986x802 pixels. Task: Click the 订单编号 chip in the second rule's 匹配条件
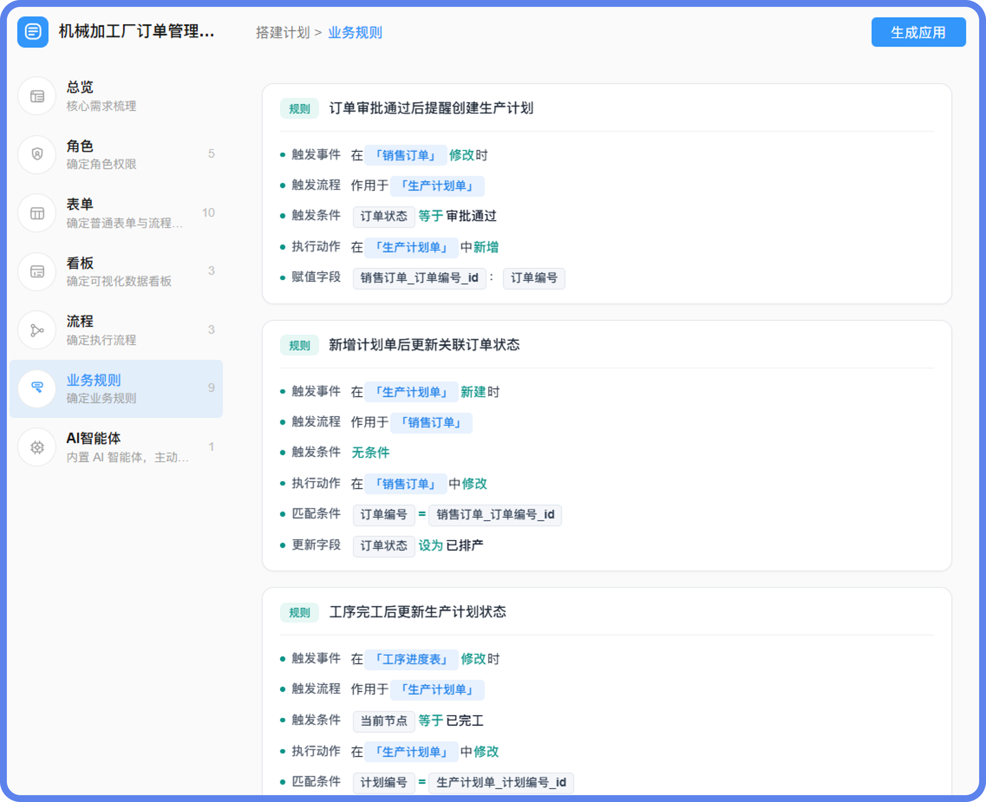click(384, 515)
